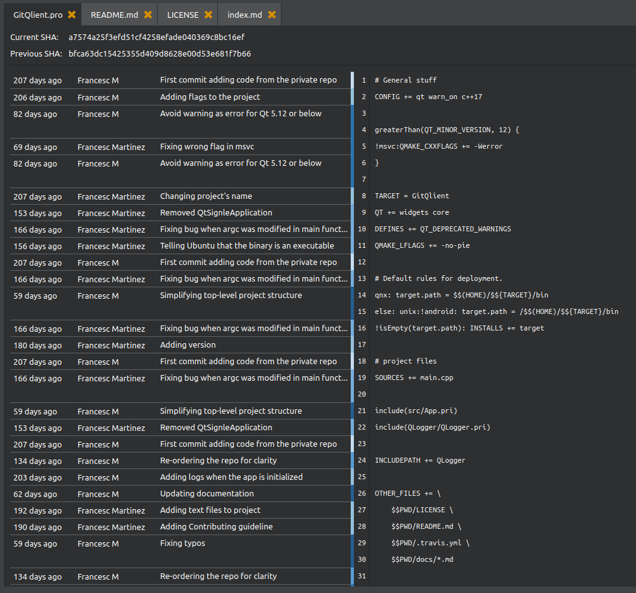The height and width of the screenshot is (593, 636).
Task: Choose the "Telling Ubuntu that the binary" commit
Action: point(247,246)
